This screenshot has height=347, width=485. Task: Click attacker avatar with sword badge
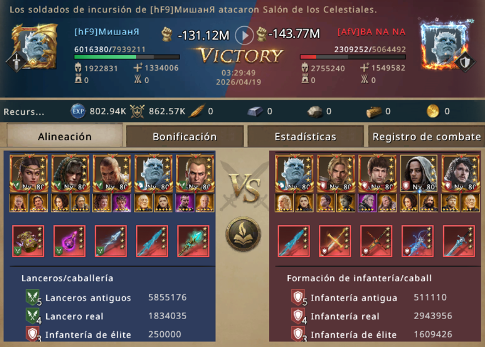click(33, 47)
